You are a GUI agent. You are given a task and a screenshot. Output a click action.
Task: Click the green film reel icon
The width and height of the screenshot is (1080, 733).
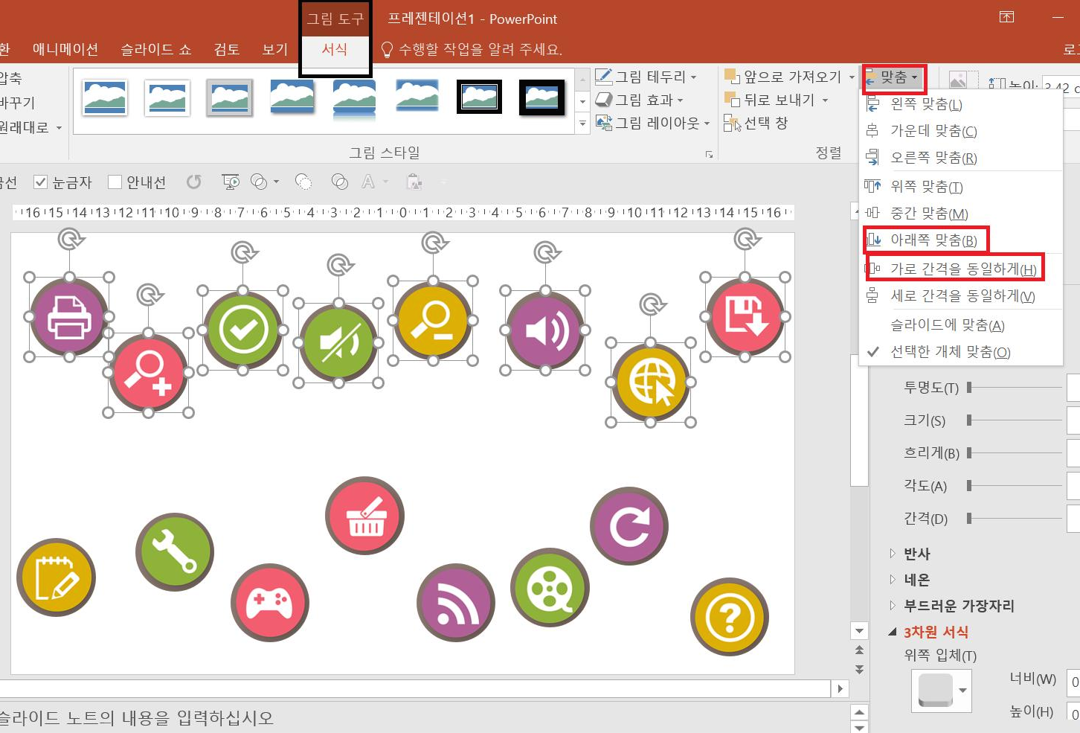550,588
